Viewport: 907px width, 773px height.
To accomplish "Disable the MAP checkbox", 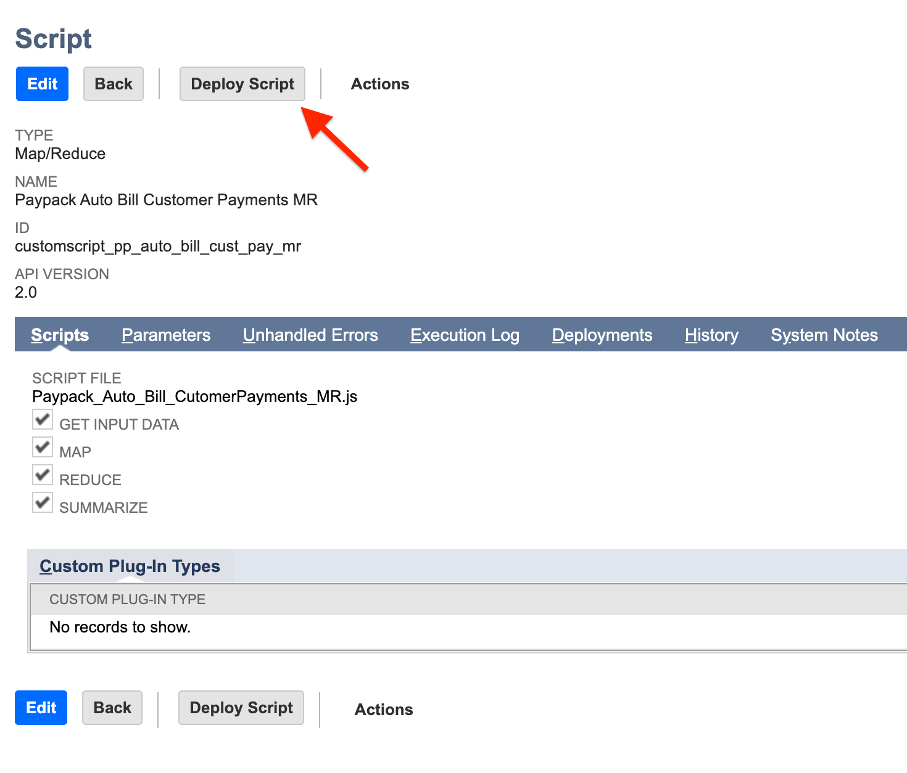I will 42,448.
